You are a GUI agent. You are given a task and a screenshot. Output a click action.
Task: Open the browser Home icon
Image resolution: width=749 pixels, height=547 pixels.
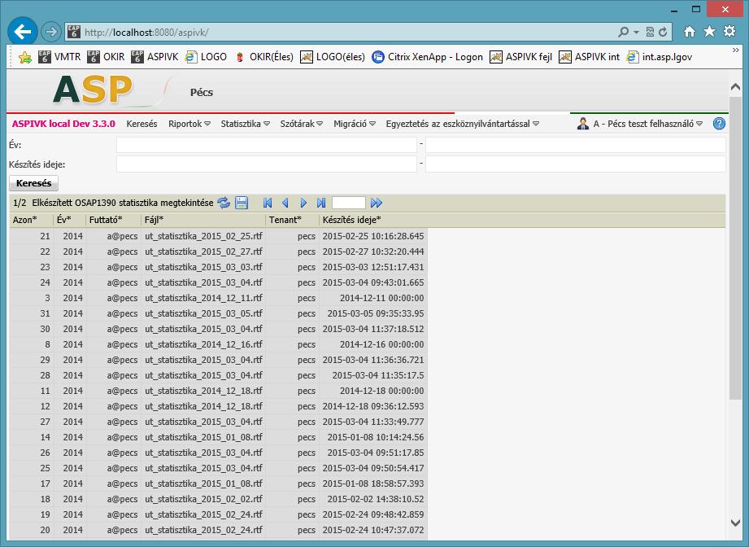pyautogui.click(x=690, y=32)
